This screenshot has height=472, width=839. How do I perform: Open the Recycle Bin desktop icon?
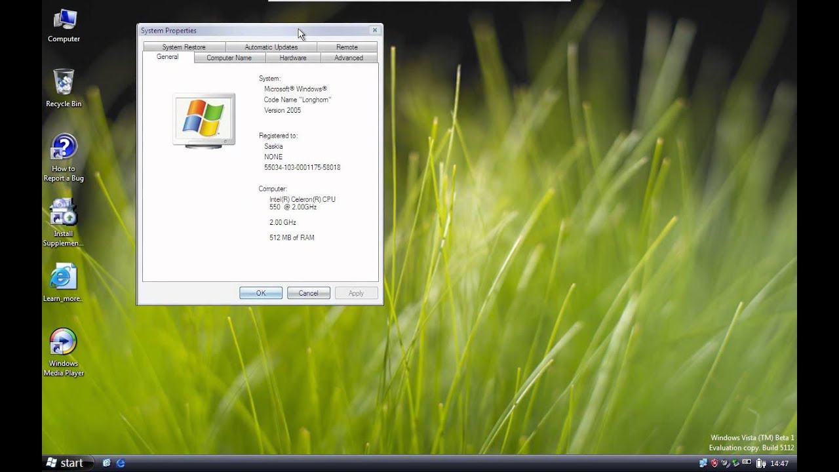click(64, 88)
